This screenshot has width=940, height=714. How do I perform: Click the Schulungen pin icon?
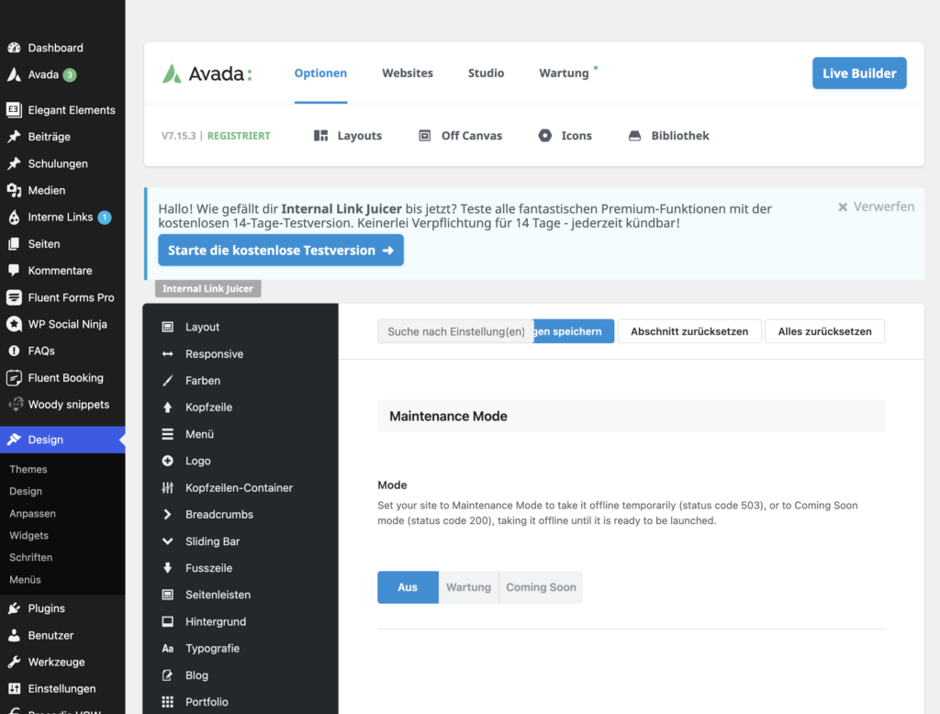pos(15,163)
